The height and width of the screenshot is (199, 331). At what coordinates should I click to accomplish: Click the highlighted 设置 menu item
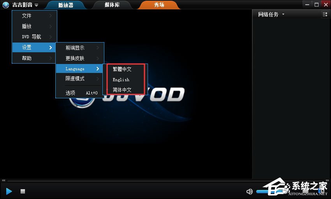(34, 47)
